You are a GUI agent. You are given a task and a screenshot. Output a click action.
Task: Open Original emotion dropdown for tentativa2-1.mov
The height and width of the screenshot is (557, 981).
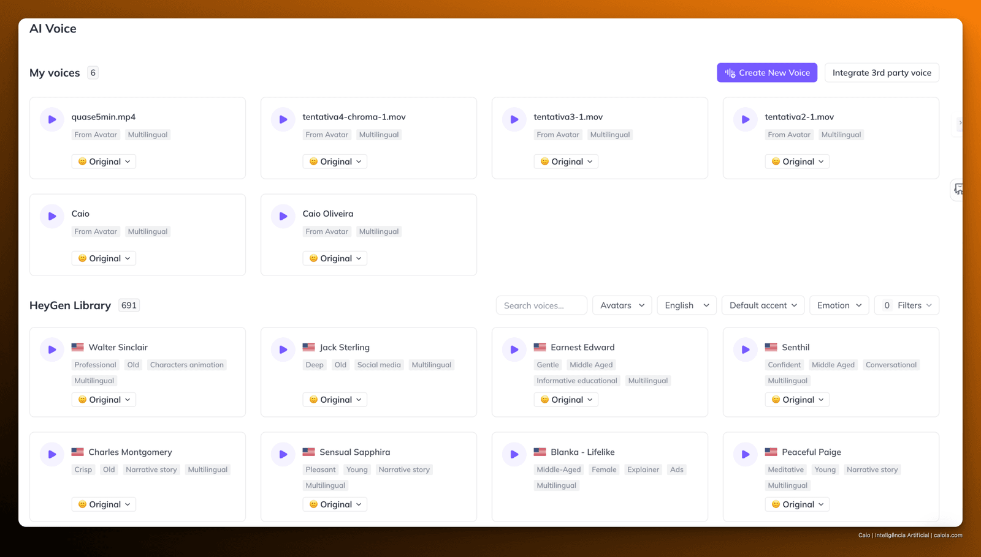(x=797, y=162)
